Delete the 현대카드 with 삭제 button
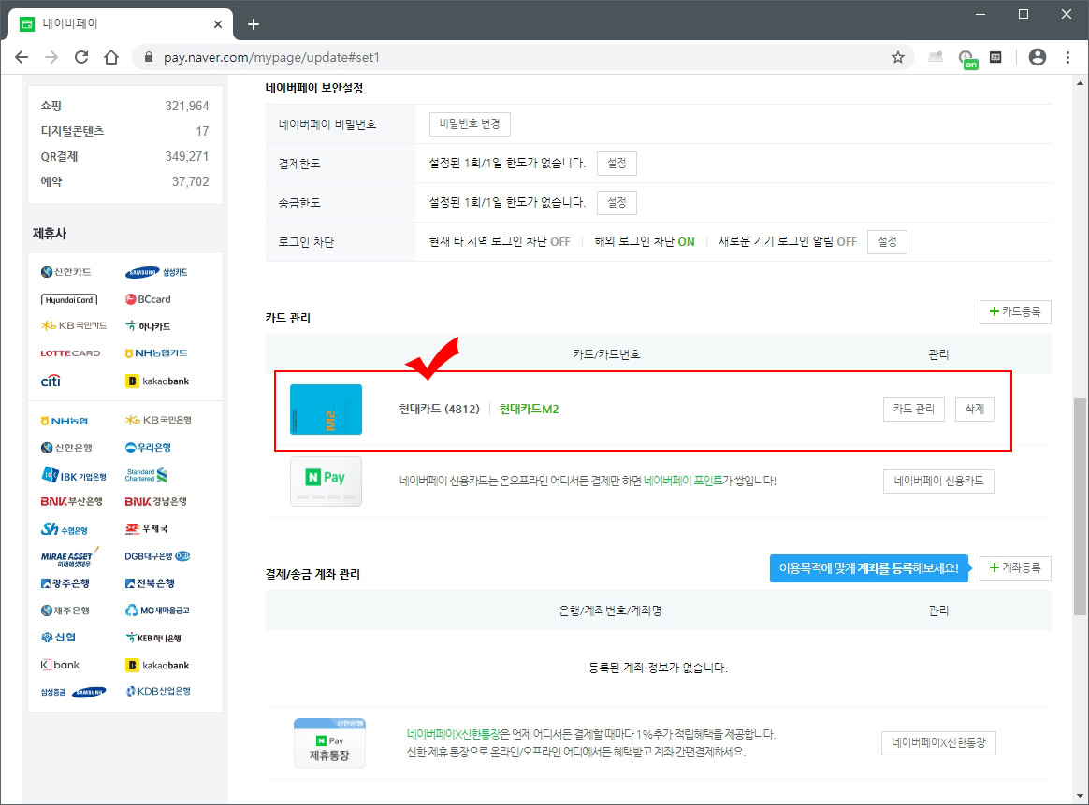 coord(975,410)
